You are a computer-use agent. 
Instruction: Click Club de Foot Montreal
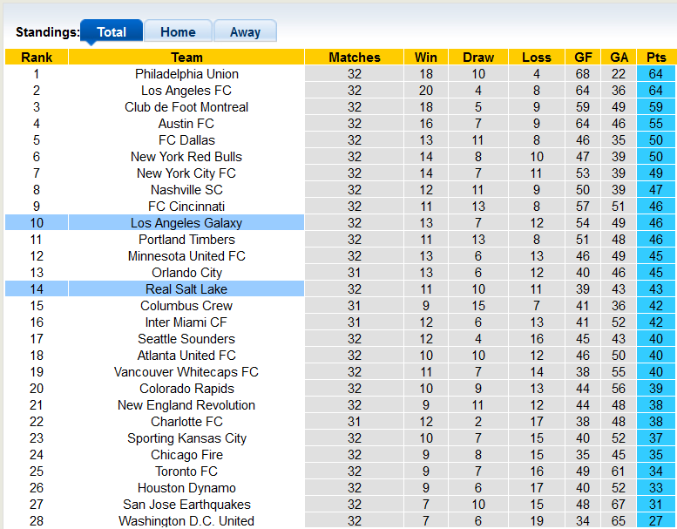tap(186, 107)
